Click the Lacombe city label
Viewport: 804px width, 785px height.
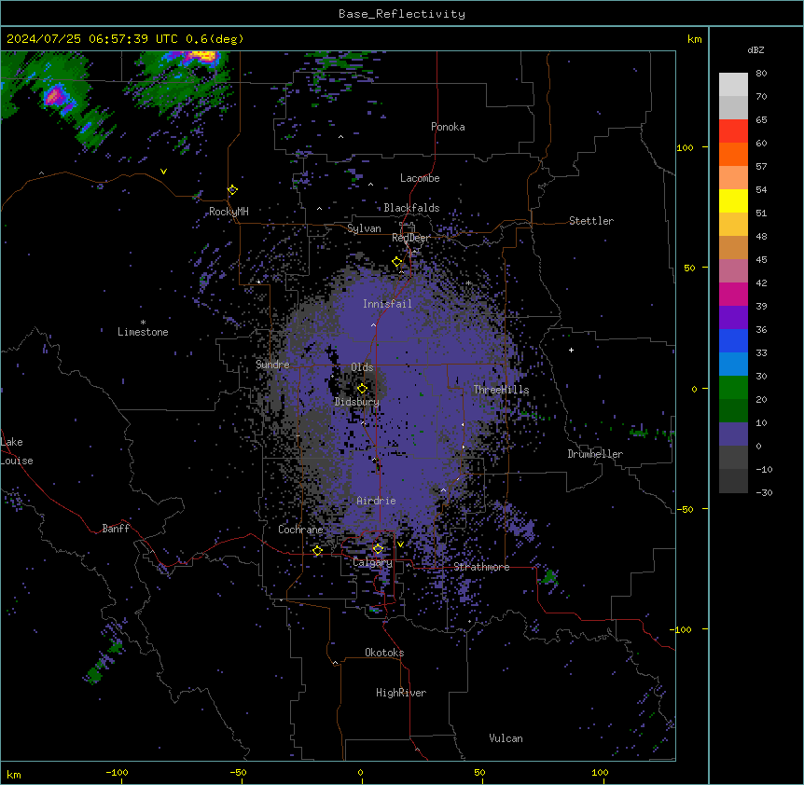click(420, 178)
